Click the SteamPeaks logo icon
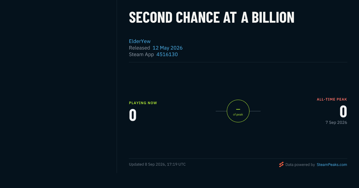This screenshot has width=359, height=188. tap(281, 164)
